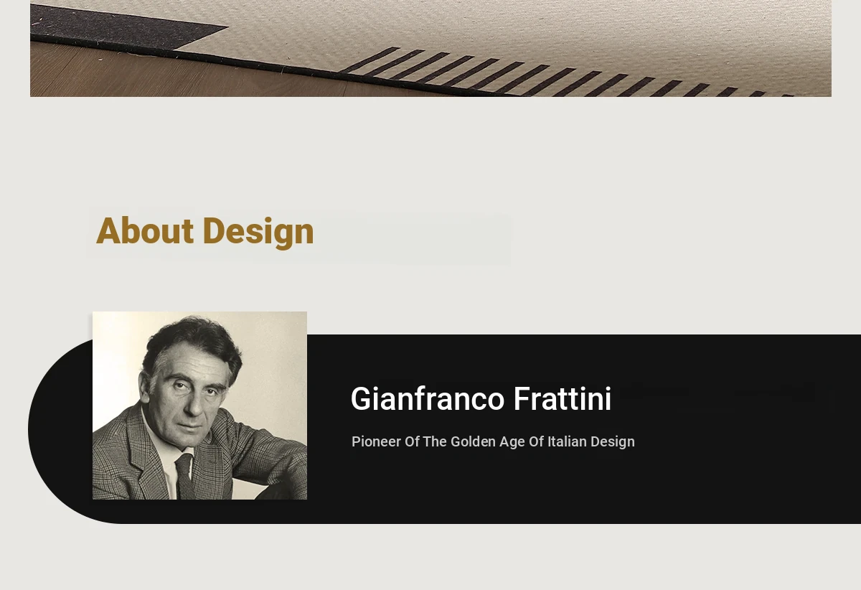Click the About Design heading
The image size is (861, 590).
205,231
